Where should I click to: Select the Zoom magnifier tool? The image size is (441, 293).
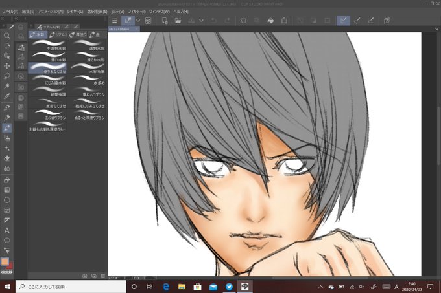coord(6,36)
